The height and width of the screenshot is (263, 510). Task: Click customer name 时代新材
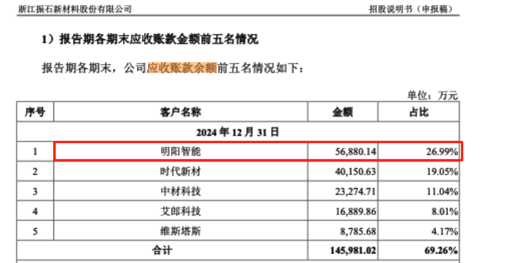coord(180,171)
